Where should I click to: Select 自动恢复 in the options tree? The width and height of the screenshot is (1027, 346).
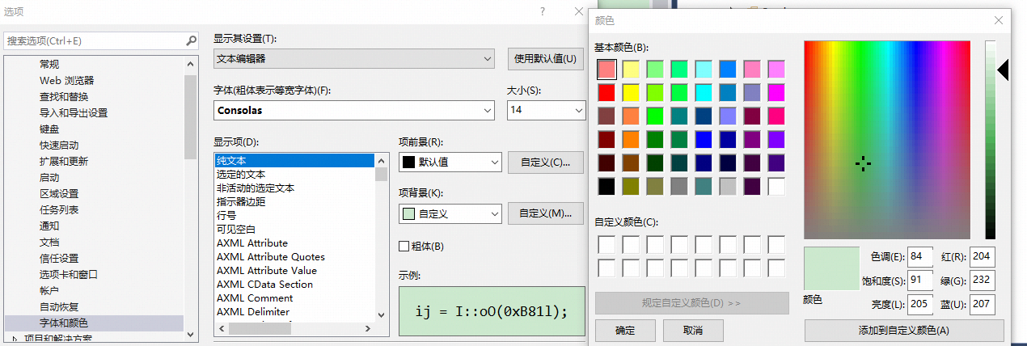point(59,306)
